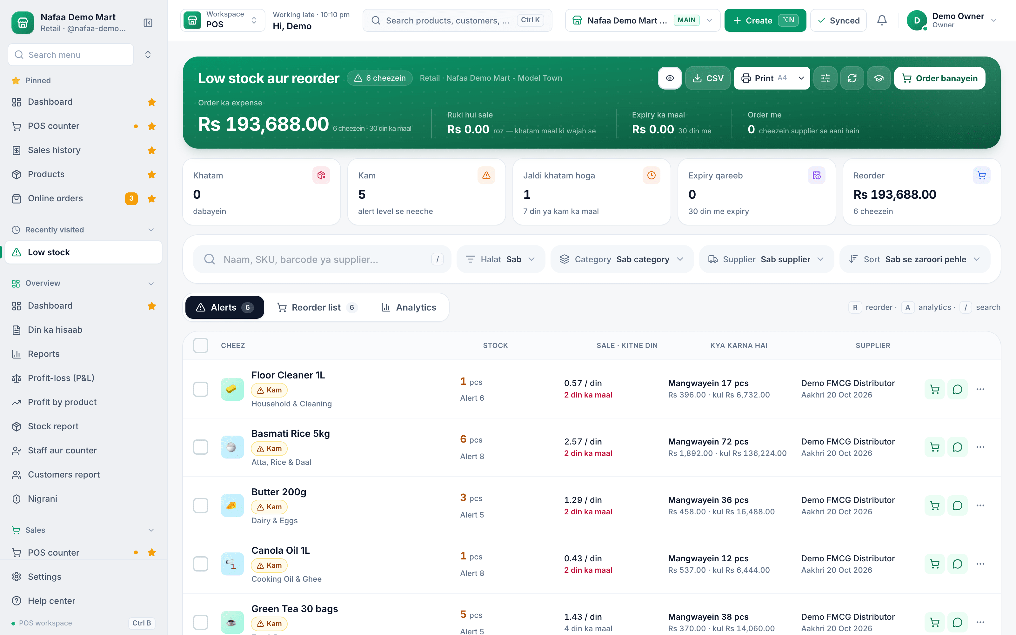Tick the Canola Oil 1L checkbox
This screenshot has height=635, width=1016.
pos(201,564)
